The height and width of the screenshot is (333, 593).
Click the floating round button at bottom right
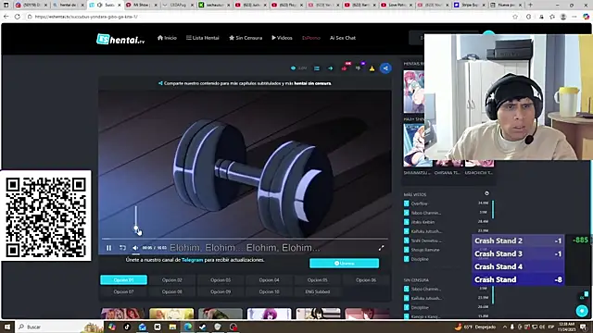click(582, 311)
